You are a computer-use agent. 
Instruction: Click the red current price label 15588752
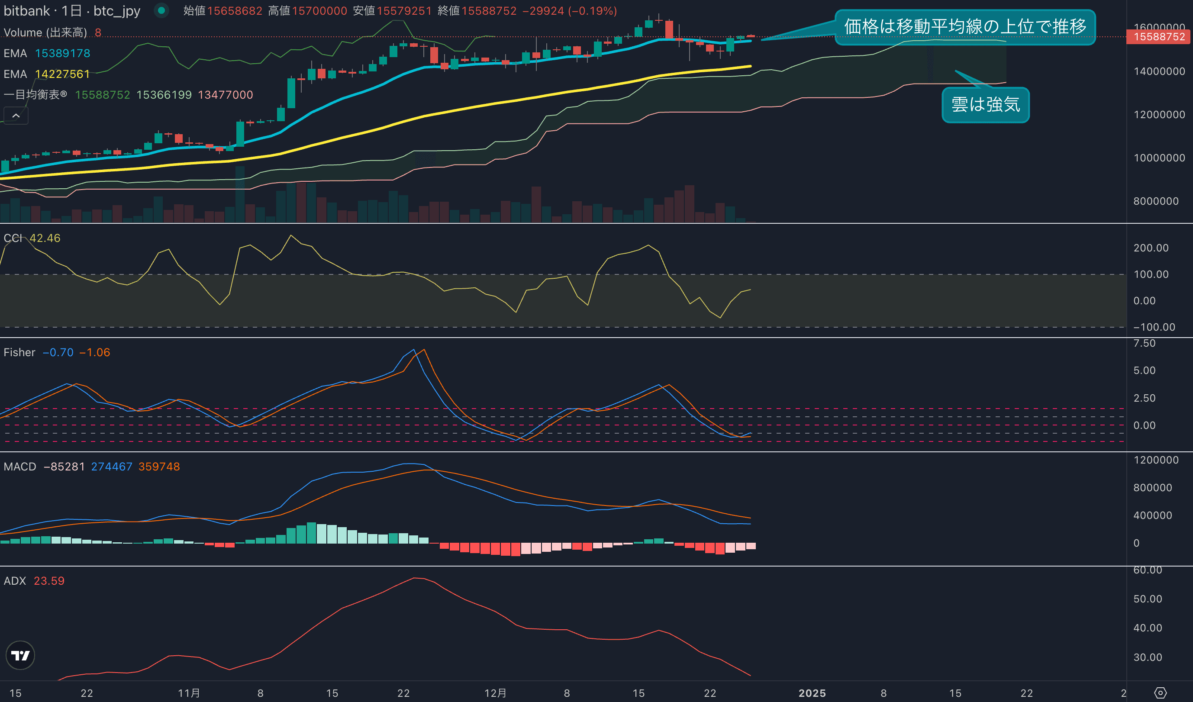click(x=1159, y=37)
